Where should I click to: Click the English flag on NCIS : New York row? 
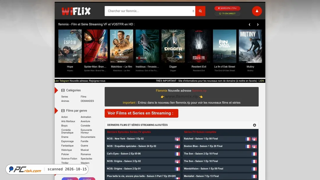tap(177, 139)
